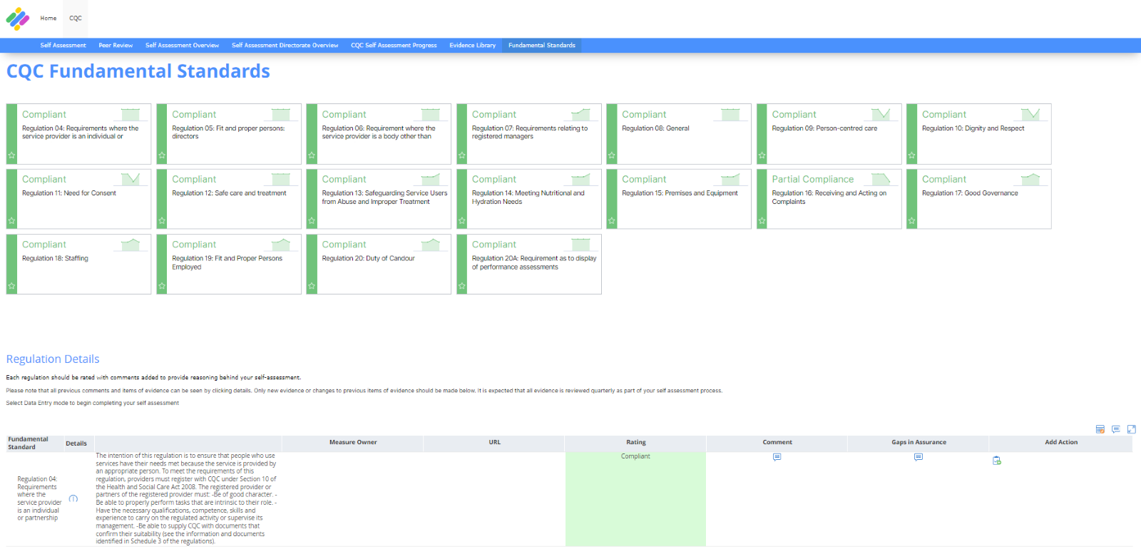The width and height of the screenshot is (1141, 559).
Task: Select the CQC top navigation item
Action: click(x=76, y=19)
